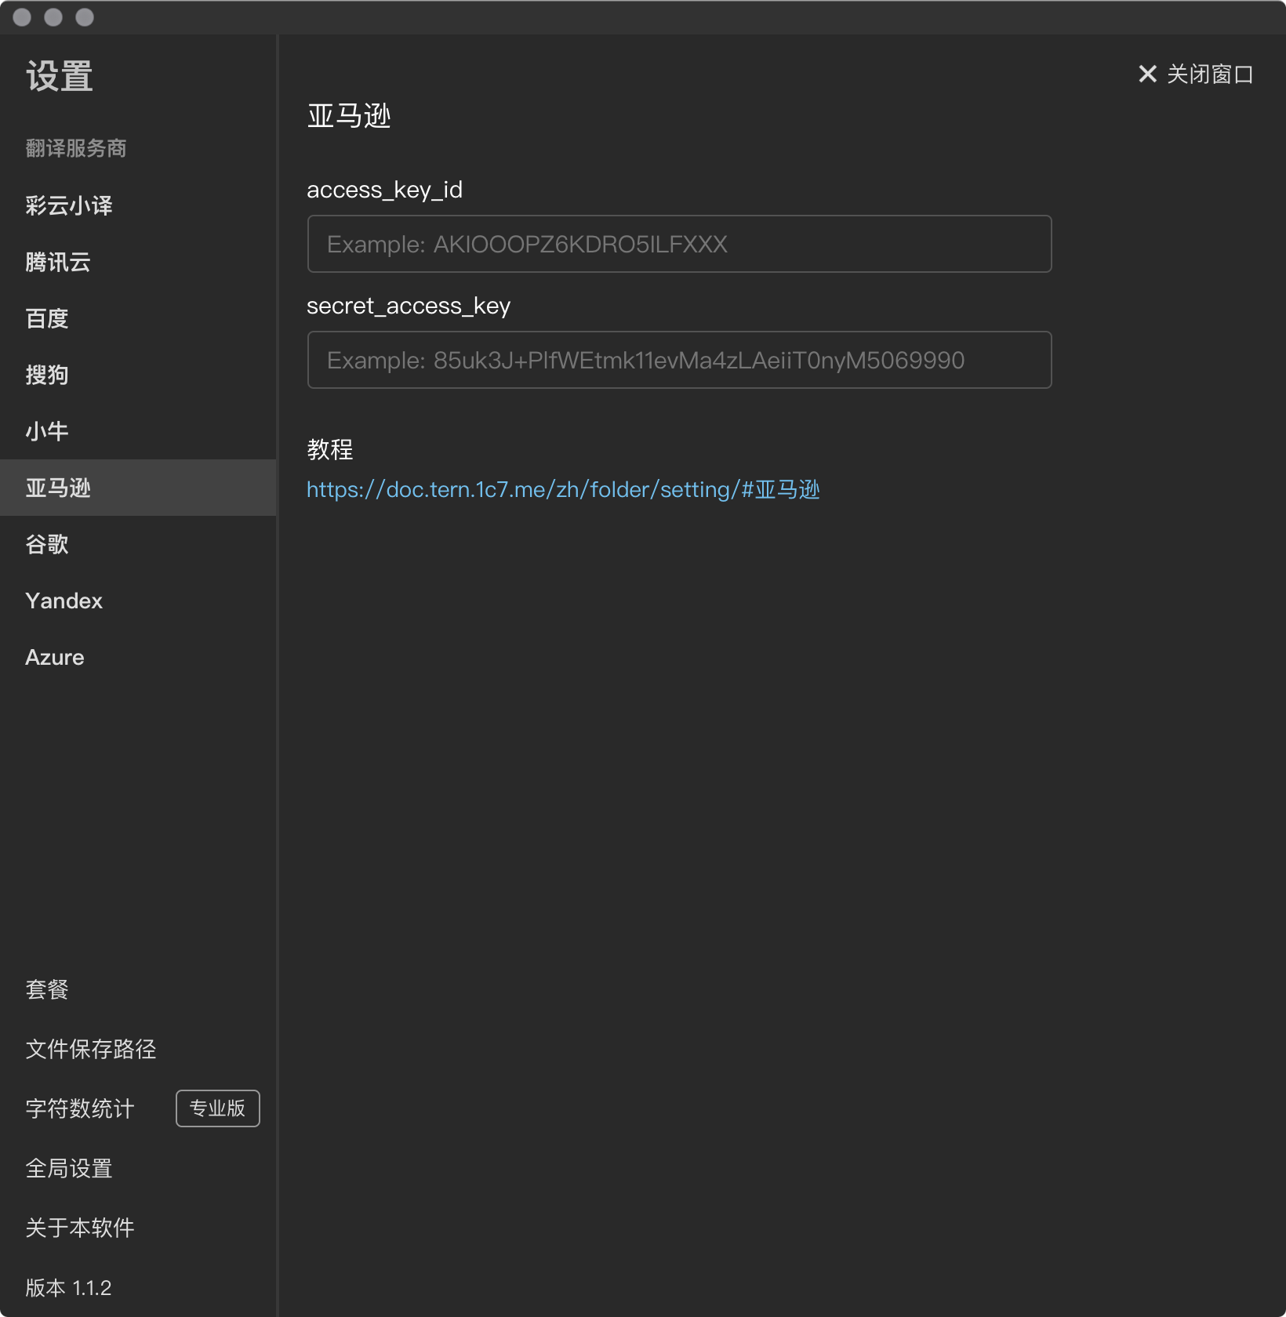Open Azure translation settings

[55, 658]
